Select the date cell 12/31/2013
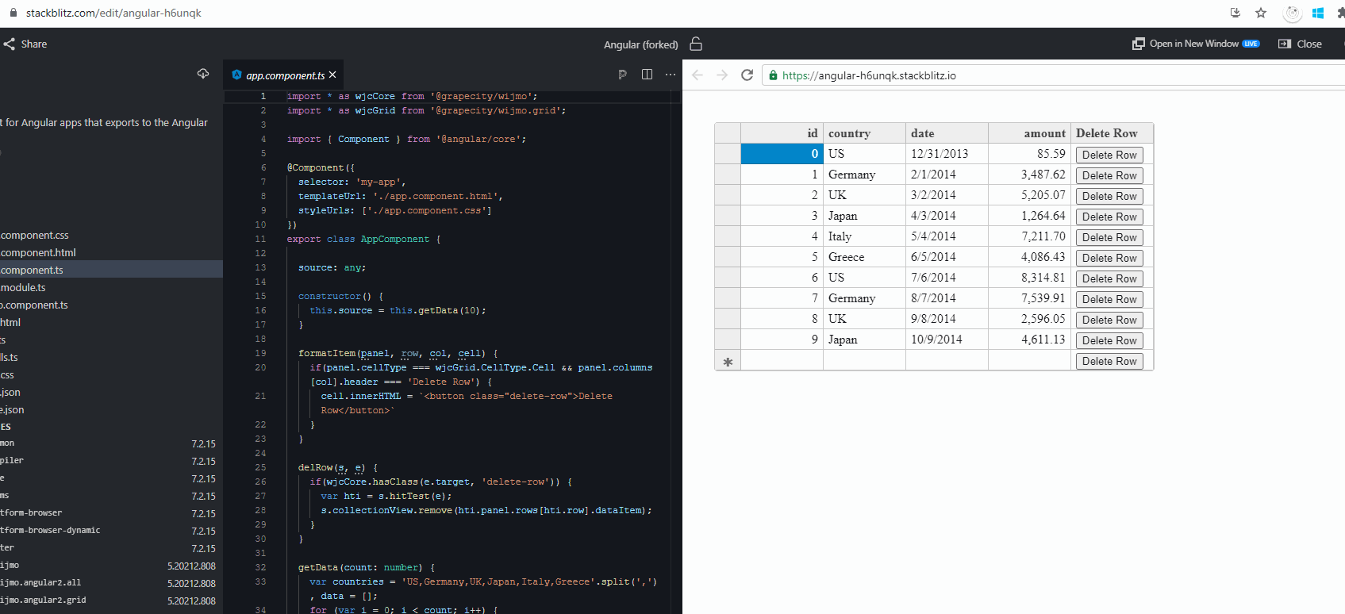Viewport: 1345px width, 614px height. point(947,154)
